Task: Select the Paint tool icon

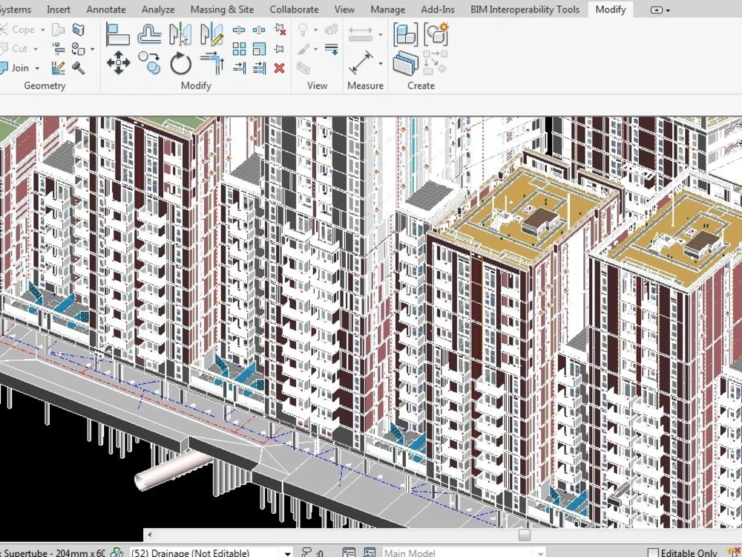Action: coord(79,49)
